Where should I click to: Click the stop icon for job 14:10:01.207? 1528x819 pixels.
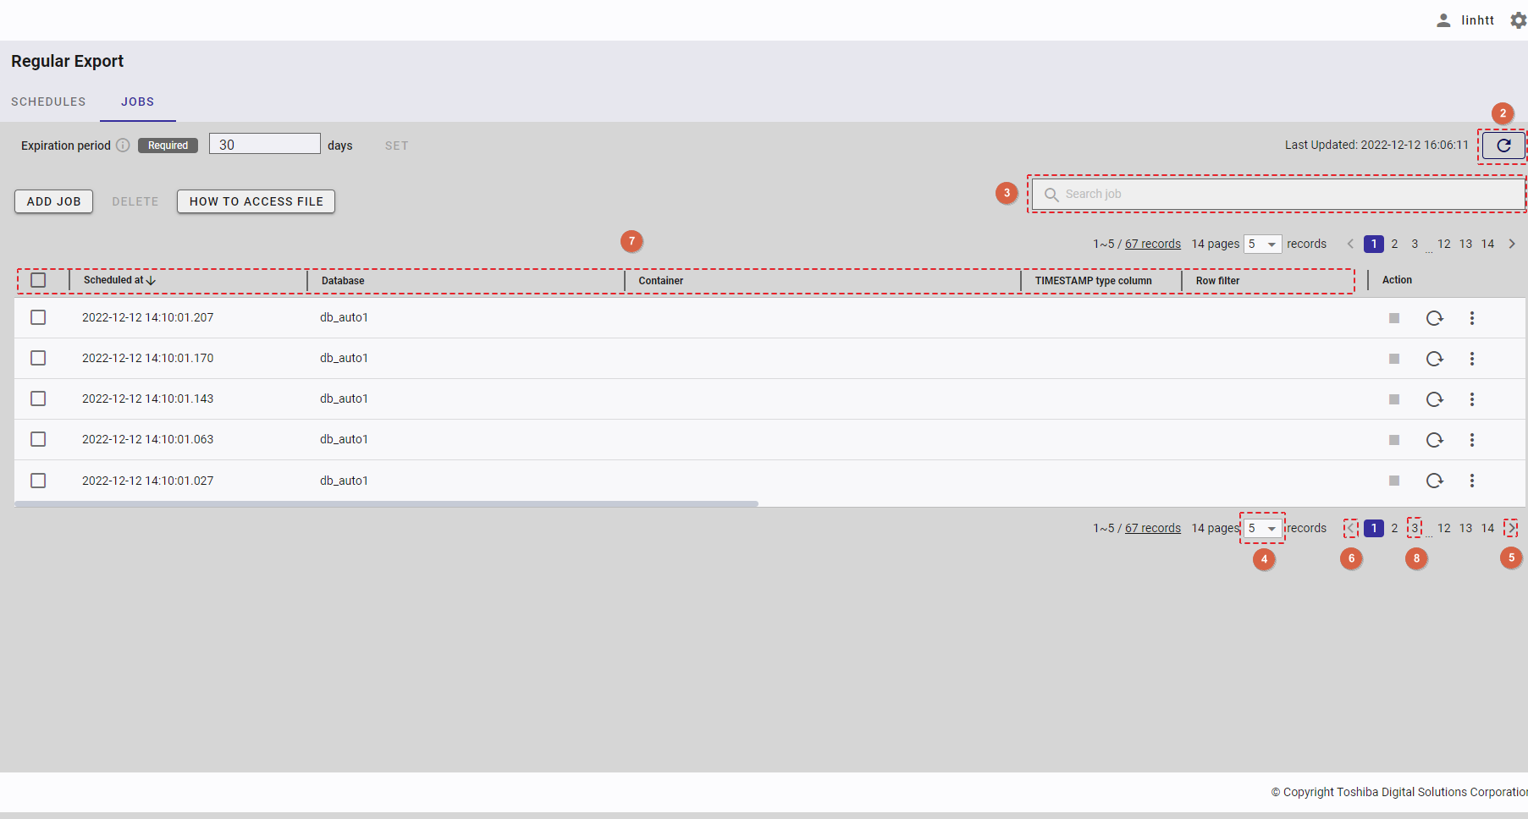tap(1394, 318)
